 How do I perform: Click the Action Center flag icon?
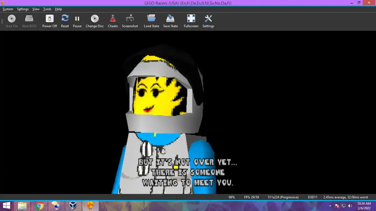pyautogui.click(x=337, y=206)
